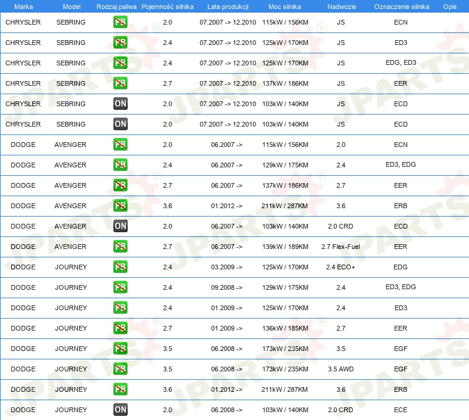Click JOURNEY model in the 3.5 AWD row
The width and height of the screenshot is (469, 420).
coord(71,369)
